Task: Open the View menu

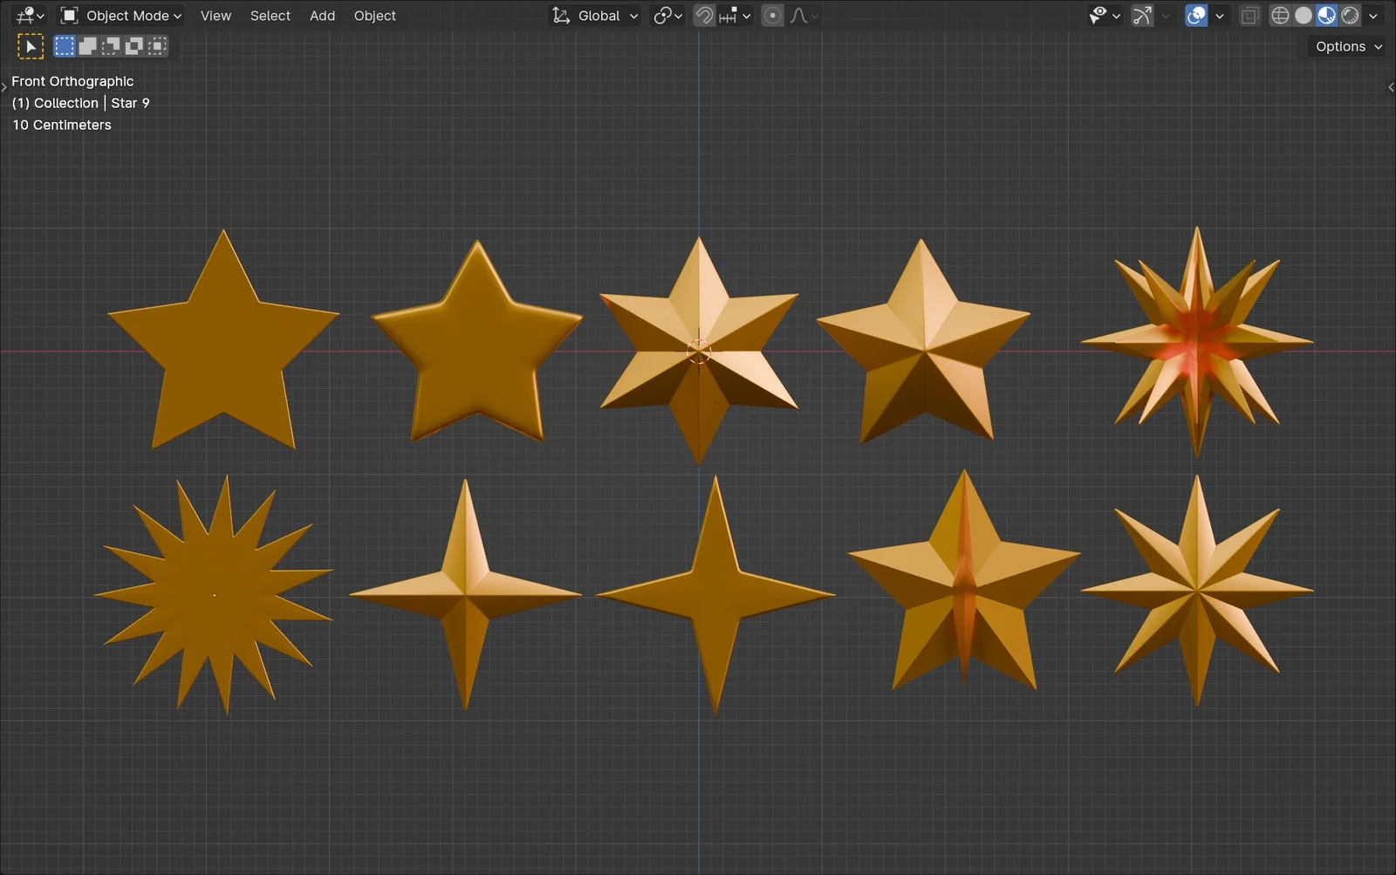Action: (x=215, y=15)
